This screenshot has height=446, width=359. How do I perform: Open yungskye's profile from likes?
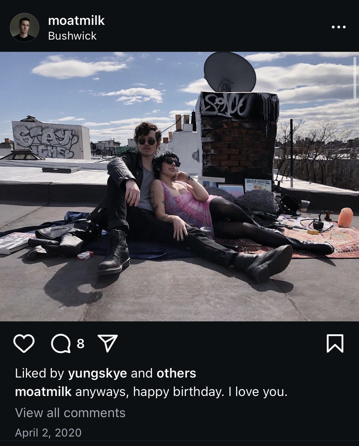(97, 373)
